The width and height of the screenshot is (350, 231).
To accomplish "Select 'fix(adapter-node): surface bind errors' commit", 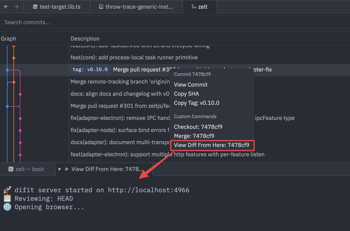I will tap(120, 130).
